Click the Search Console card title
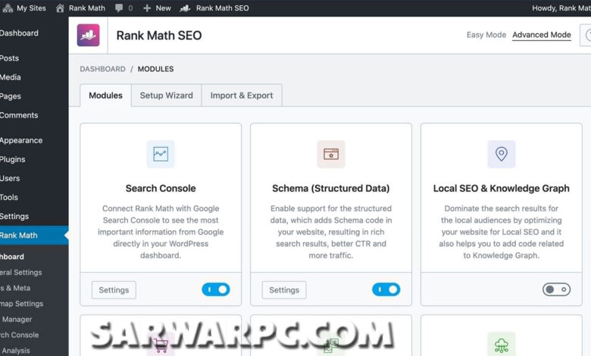The image size is (591, 356). point(161,188)
